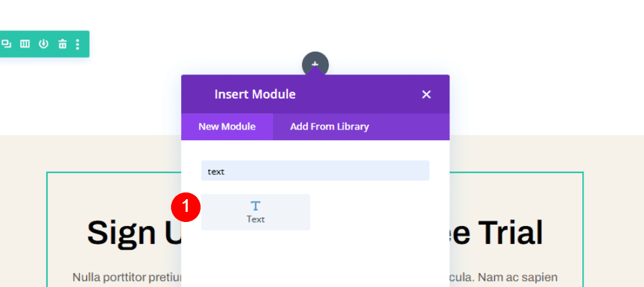Change the row column structure
This screenshot has width=644, height=287.
point(25,44)
